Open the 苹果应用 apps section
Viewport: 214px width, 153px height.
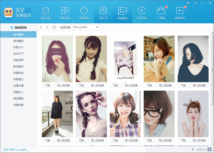click(65, 13)
